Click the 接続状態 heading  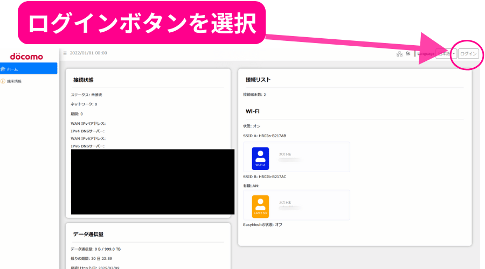tap(83, 80)
